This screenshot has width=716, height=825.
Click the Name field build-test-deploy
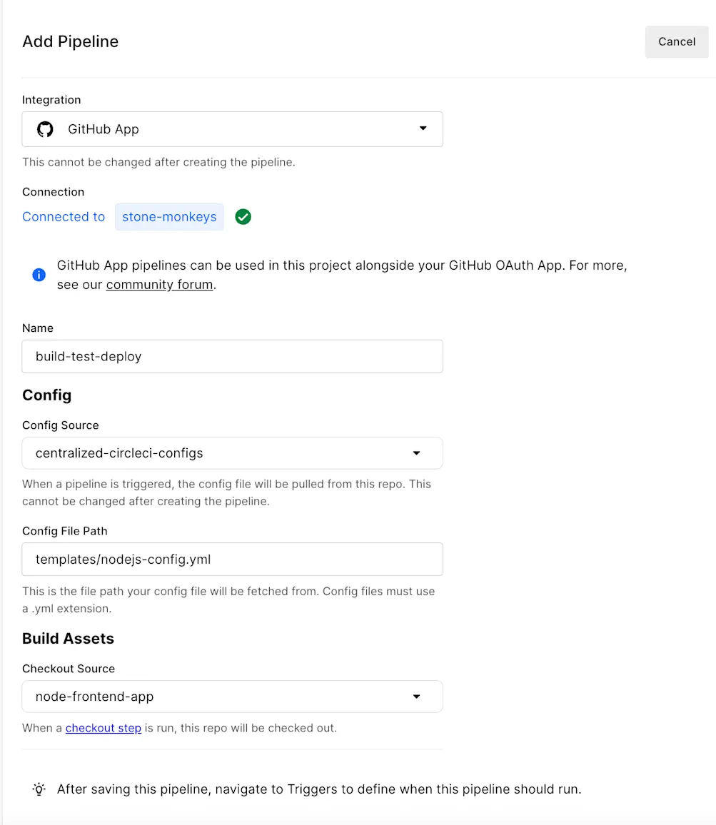click(232, 356)
